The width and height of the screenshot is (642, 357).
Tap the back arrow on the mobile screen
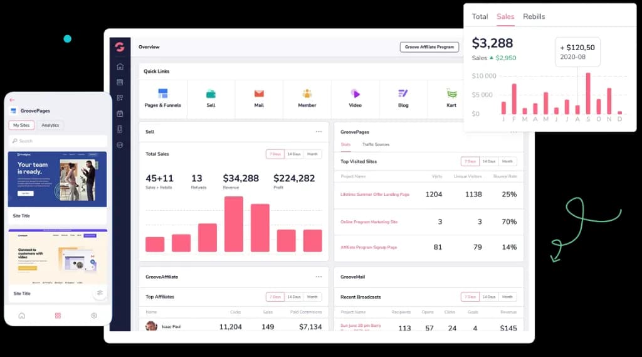(x=12, y=100)
